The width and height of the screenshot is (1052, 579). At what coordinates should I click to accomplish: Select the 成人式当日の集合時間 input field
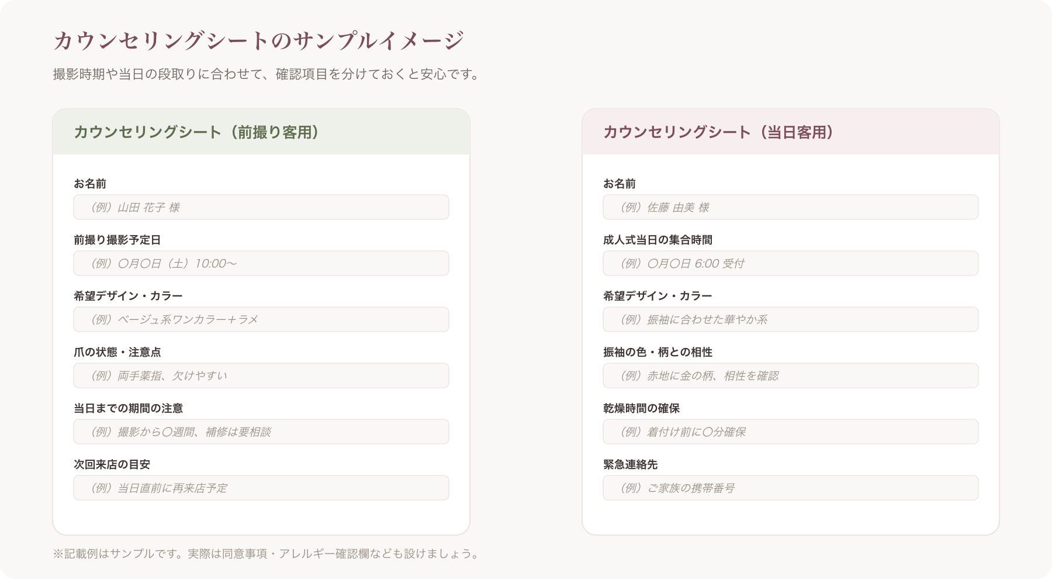tap(791, 263)
